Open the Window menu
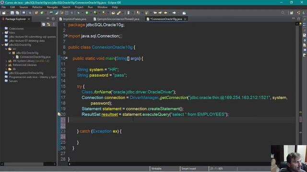Screen dimensions: 307x172 coord(102,7)
